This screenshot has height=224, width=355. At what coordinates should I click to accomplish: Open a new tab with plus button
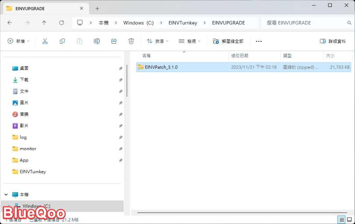[97, 8]
